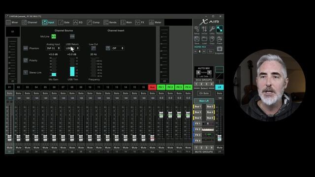Switch to the Mixer tab
This screenshot has height=177, width=315.
point(12,22)
